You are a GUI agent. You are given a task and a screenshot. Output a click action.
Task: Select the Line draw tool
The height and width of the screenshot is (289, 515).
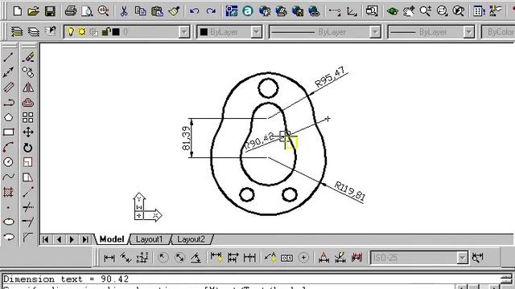tap(9, 57)
